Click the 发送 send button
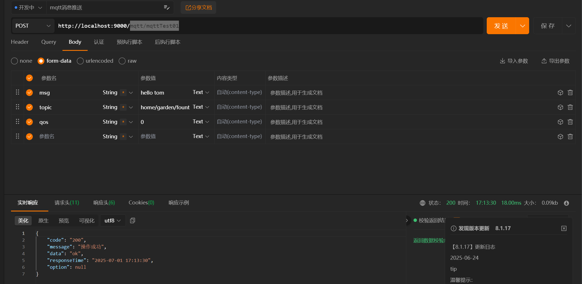The width and height of the screenshot is (582, 284). pos(501,26)
